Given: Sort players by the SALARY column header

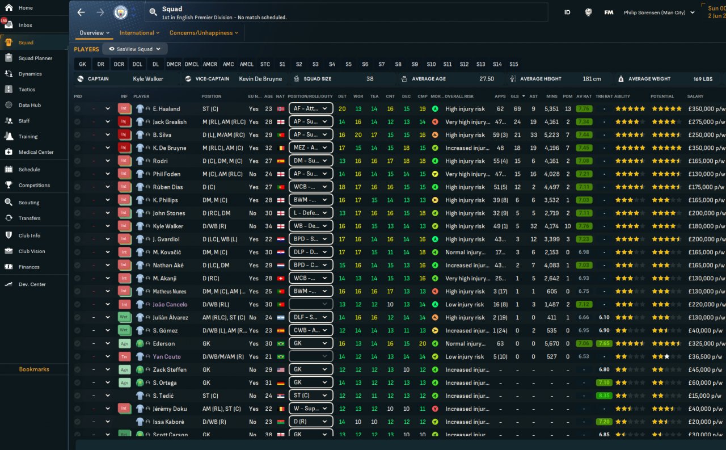Looking at the screenshot, I should [695, 96].
